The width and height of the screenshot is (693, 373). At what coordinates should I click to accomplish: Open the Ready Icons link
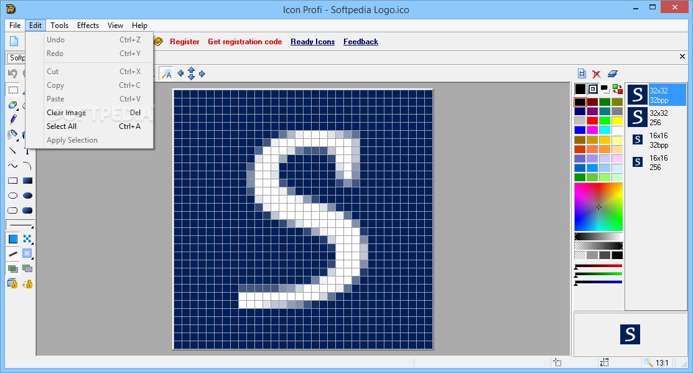point(312,42)
